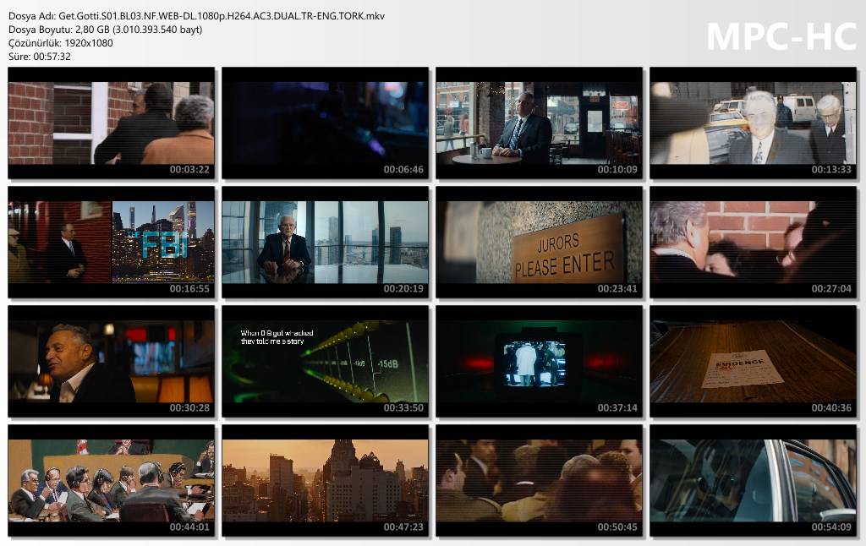Open the FBI skyline frame at 00:16:55
The width and height of the screenshot is (866, 546).
[111, 243]
